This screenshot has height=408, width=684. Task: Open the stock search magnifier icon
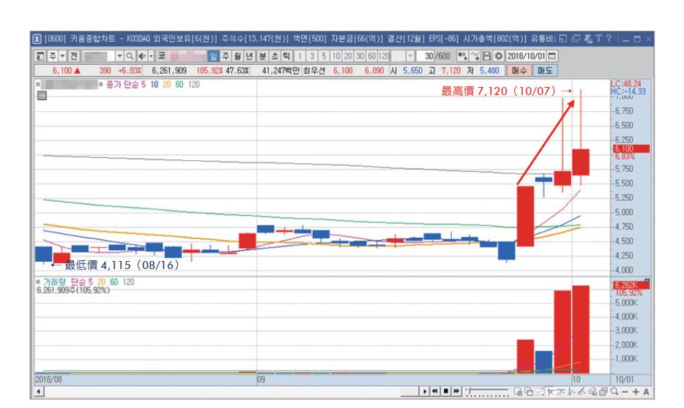point(130,56)
